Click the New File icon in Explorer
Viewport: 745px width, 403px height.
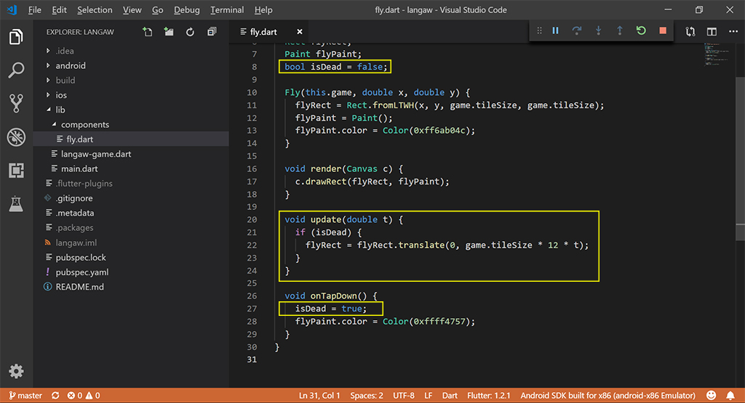(x=148, y=32)
